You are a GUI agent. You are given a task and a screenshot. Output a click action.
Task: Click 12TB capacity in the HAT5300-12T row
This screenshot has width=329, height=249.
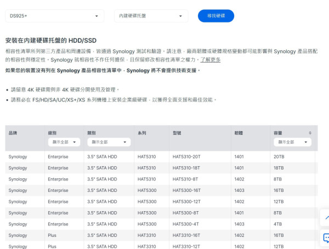(x=279, y=202)
